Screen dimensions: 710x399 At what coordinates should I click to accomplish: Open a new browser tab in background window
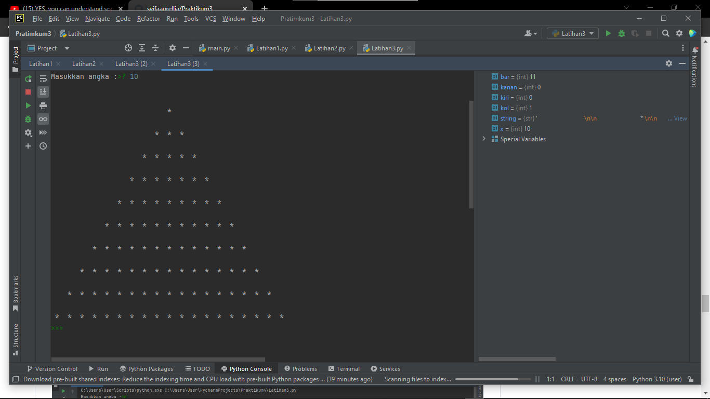coord(265,8)
